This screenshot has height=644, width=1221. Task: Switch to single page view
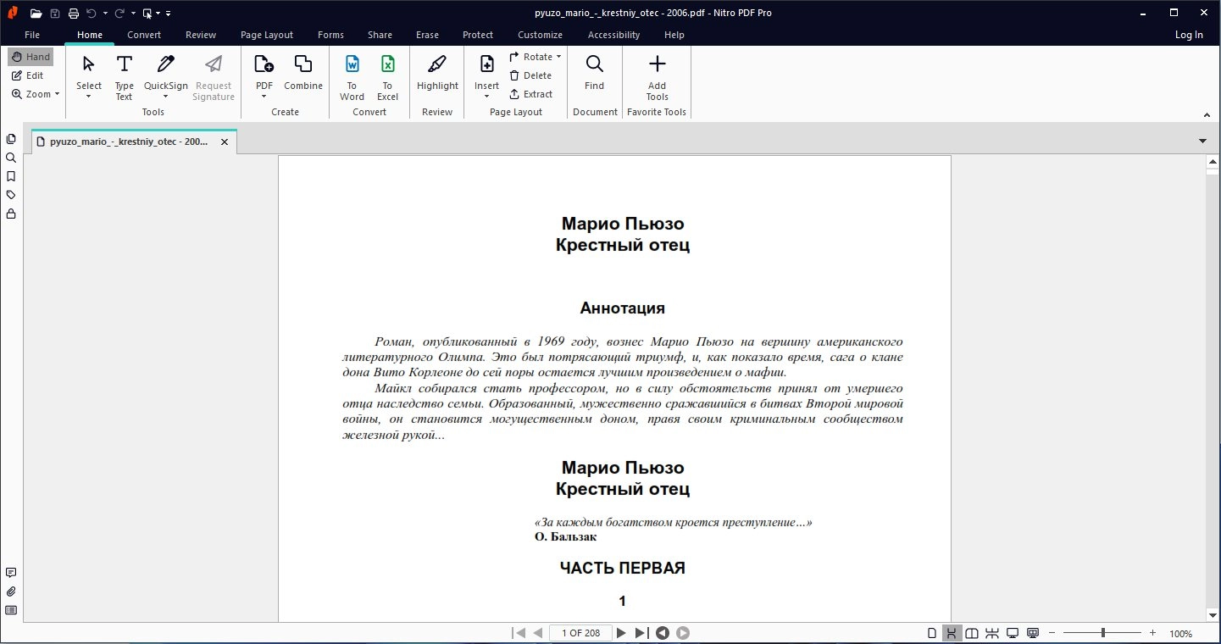[933, 633]
